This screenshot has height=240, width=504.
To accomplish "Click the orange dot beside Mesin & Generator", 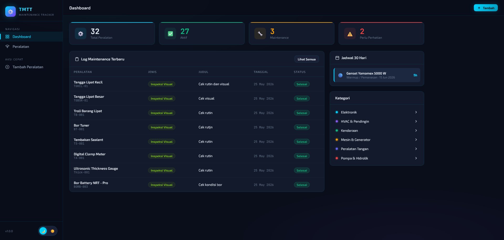I will pyautogui.click(x=337, y=140).
